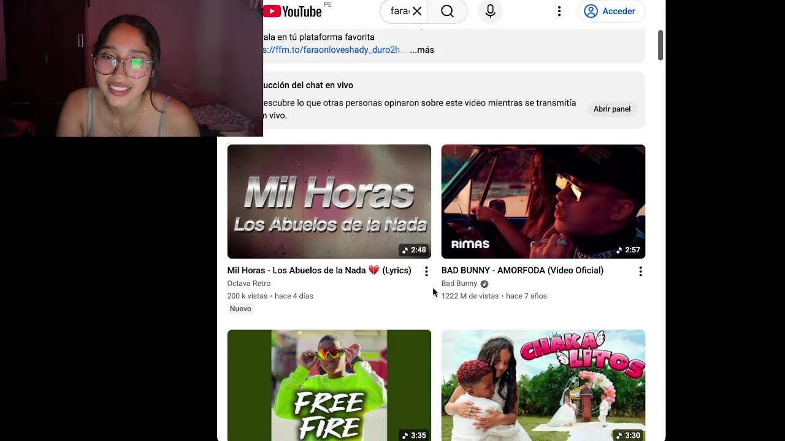Click the 'en tú plataforma favorita' description text
The image size is (785, 441).
[326, 37]
